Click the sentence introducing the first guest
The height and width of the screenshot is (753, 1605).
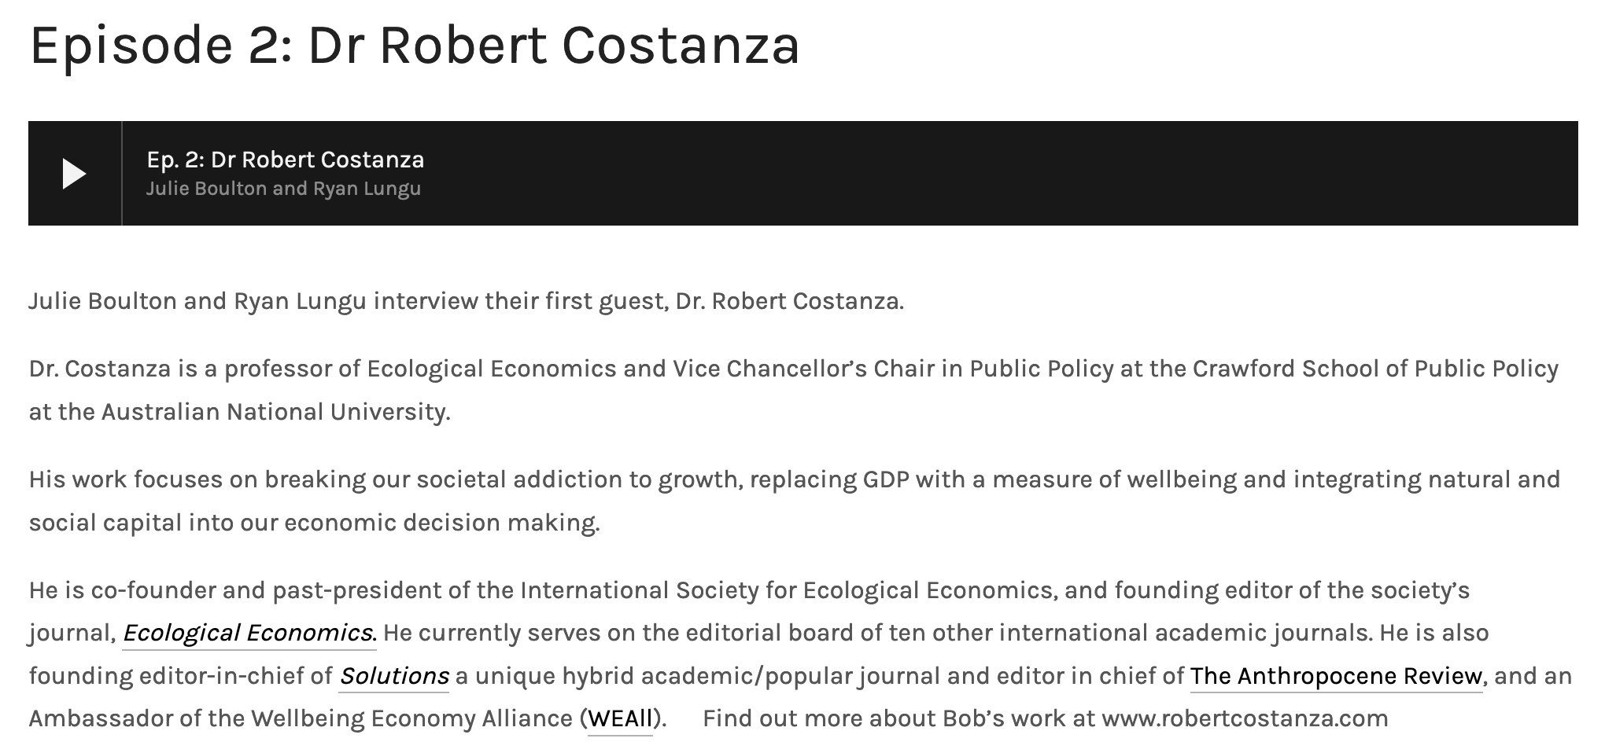click(x=466, y=301)
